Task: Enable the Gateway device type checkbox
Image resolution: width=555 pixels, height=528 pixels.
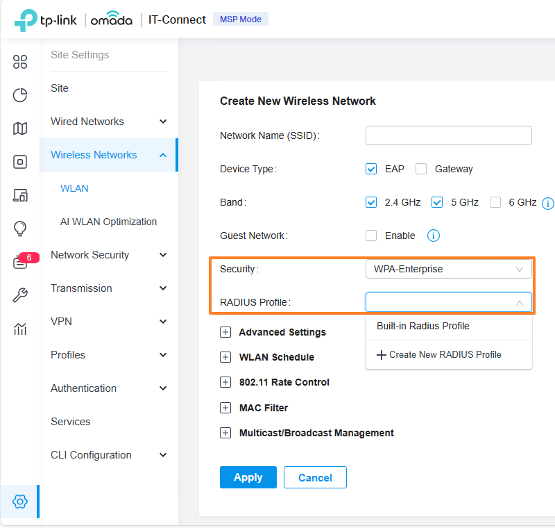Action: (x=421, y=169)
